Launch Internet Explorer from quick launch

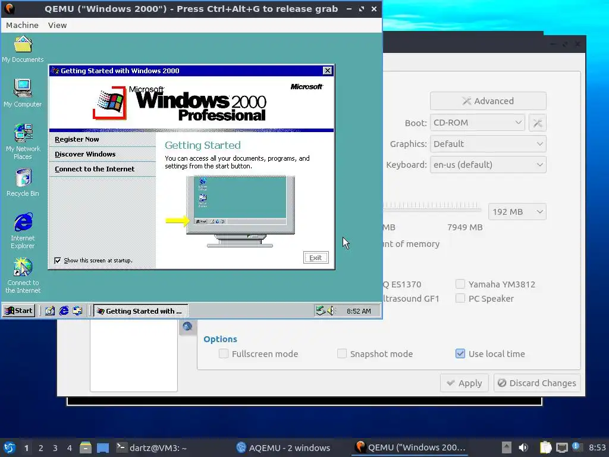pos(64,311)
